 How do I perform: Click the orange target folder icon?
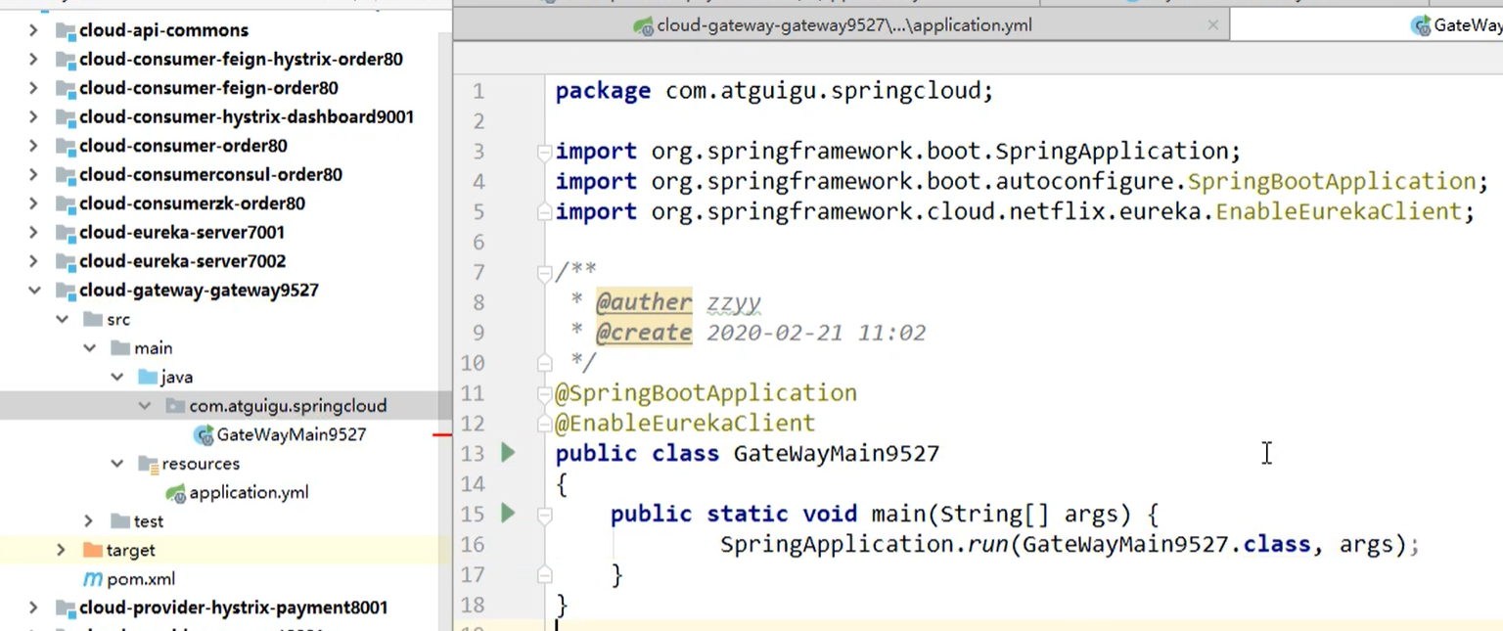(x=92, y=550)
